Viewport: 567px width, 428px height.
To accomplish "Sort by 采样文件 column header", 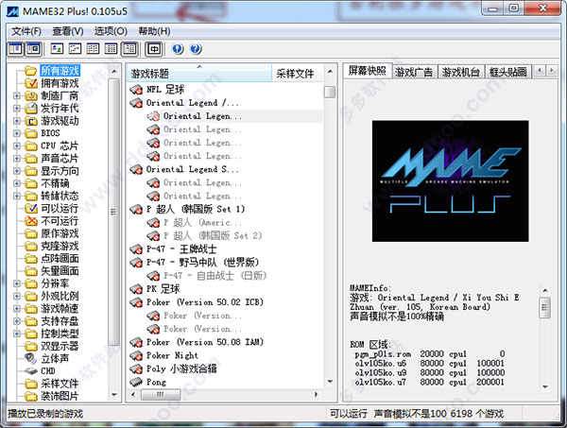I will 297,74.
